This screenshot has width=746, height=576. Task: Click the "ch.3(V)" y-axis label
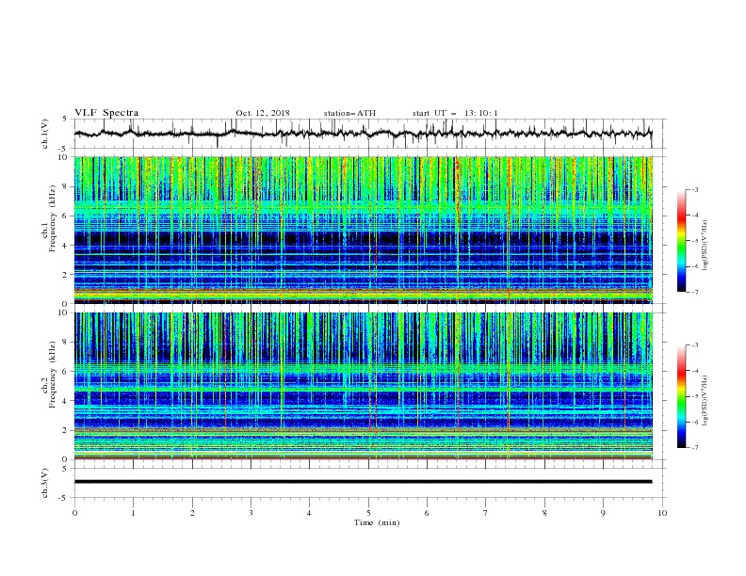pos(45,483)
